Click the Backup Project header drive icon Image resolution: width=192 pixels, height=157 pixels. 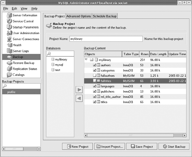pos(49,25)
